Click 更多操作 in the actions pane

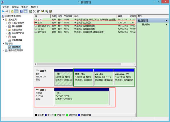(x=146, y=25)
